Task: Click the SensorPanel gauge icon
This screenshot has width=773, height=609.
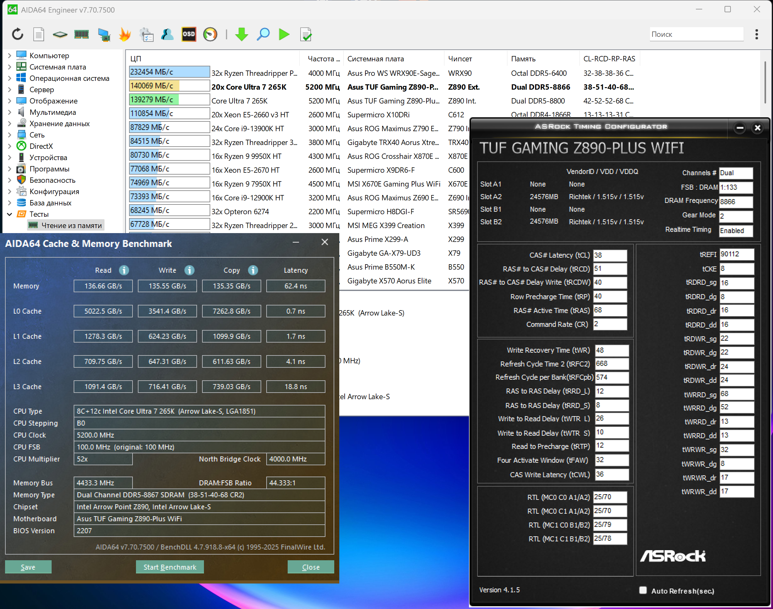Action: 210,35
